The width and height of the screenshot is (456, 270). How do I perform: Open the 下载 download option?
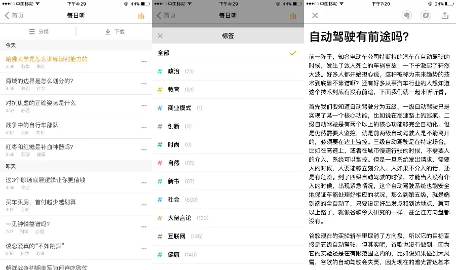(115, 32)
